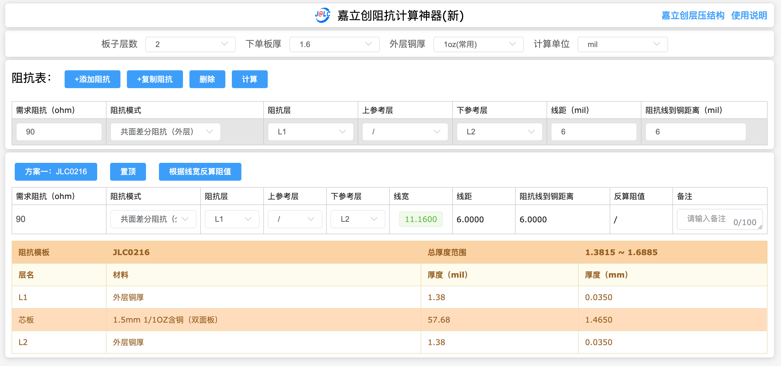Open 阻抗模式 dropdown in the 阻抗表
This screenshot has height=366, width=781.
[166, 132]
